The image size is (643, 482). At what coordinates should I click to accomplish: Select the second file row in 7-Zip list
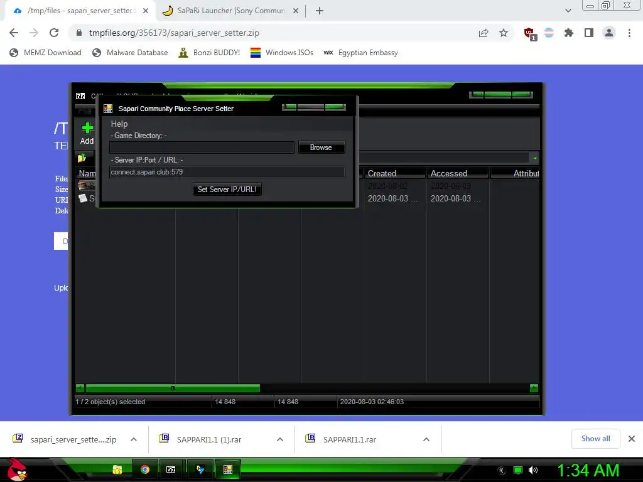pyautogui.click(x=308, y=198)
